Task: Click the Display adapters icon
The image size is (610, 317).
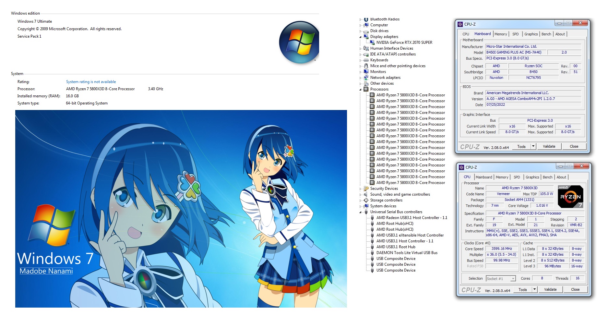Action: [x=366, y=37]
